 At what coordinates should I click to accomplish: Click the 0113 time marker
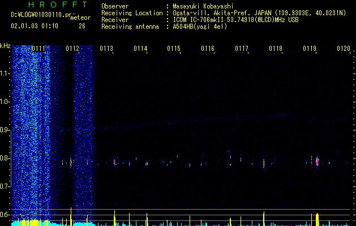(x=106, y=49)
